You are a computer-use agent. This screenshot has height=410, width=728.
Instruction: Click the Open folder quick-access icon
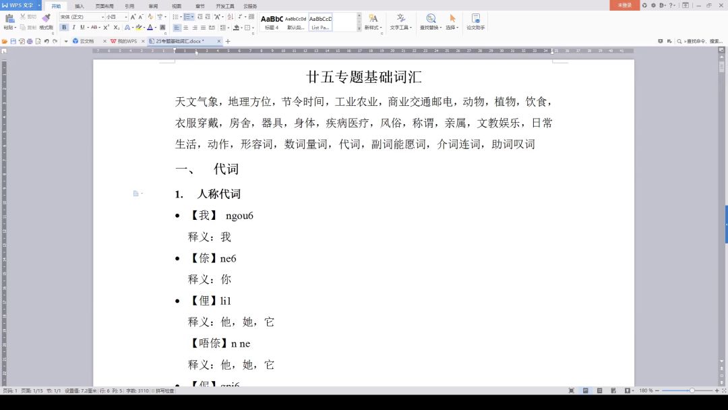point(5,41)
